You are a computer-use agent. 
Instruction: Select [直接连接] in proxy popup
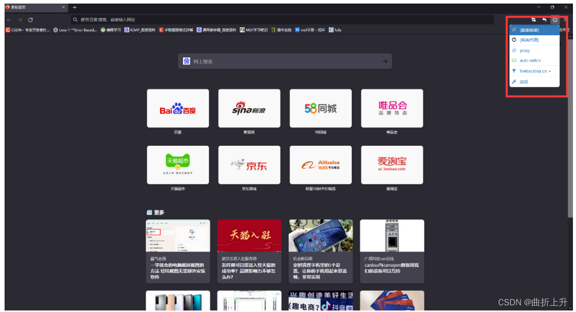click(534, 30)
